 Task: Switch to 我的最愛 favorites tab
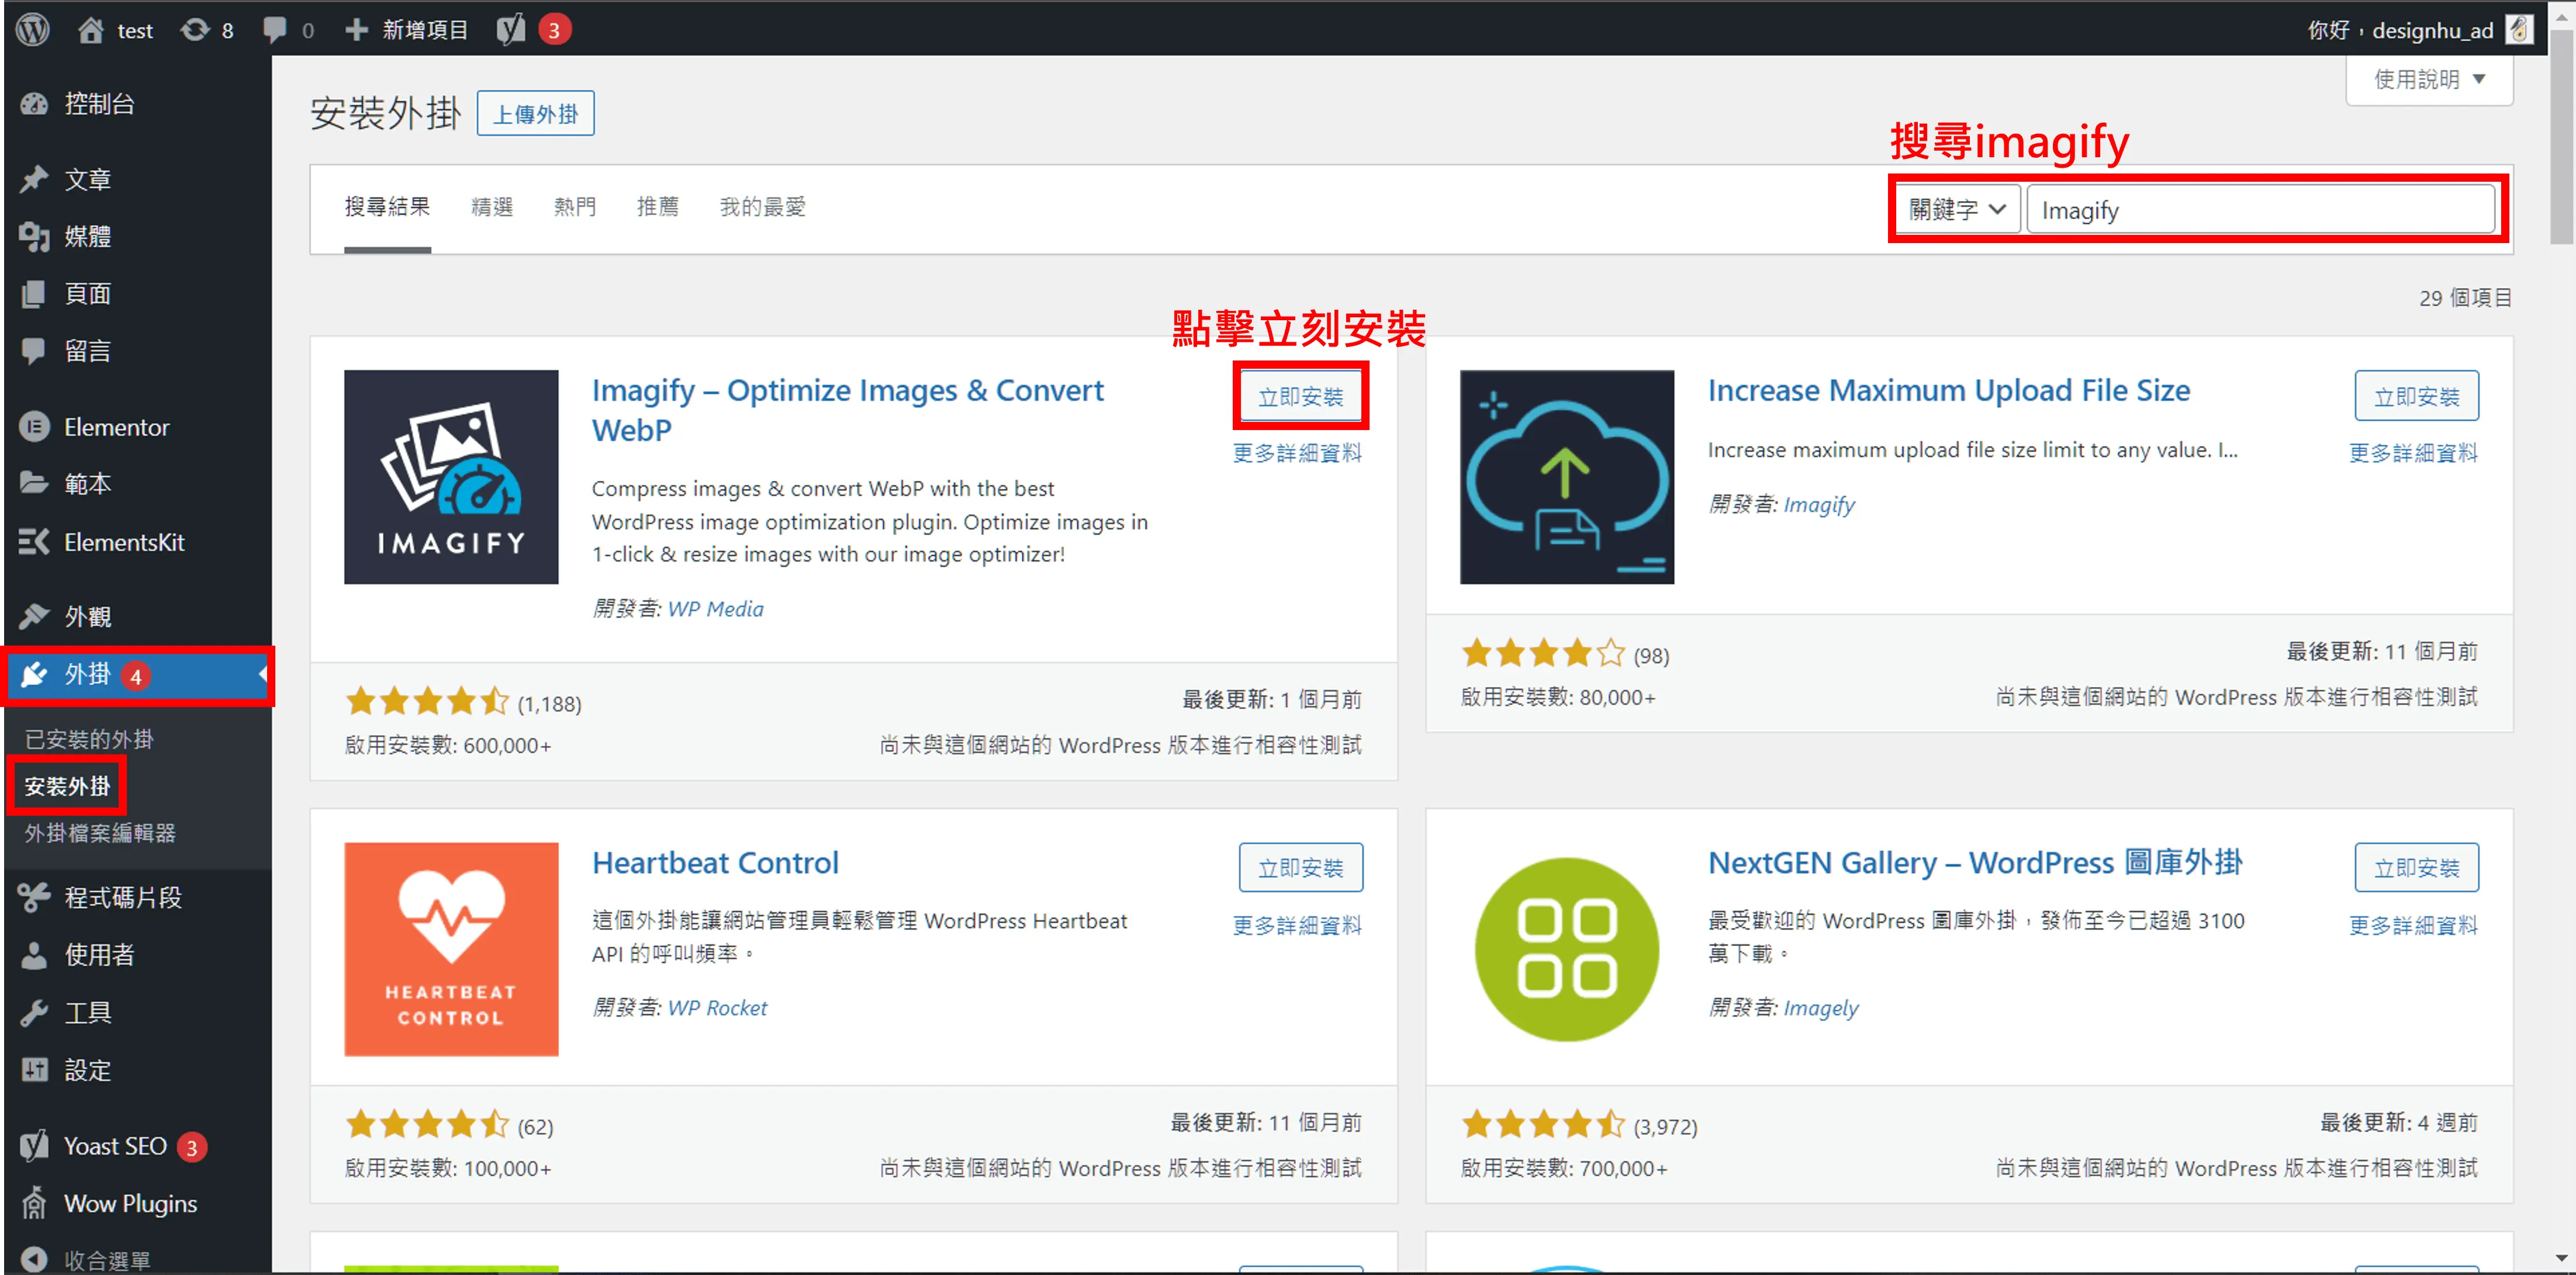pyautogui.click(x=762, y=207)
